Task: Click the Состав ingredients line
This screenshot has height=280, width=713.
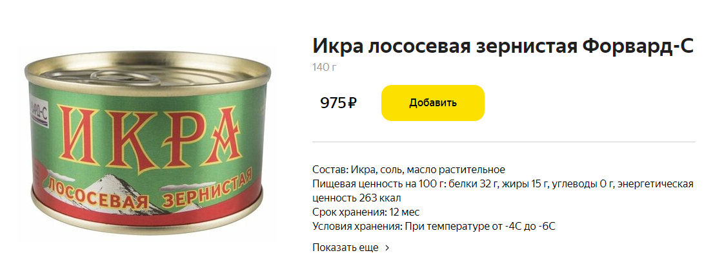Action: coord(409,170)
